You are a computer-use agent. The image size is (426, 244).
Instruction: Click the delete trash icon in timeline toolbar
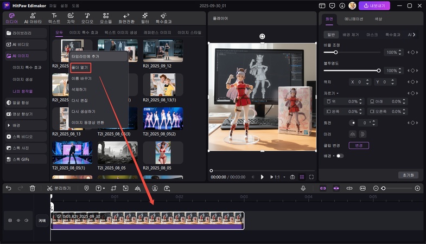[33, 188]
